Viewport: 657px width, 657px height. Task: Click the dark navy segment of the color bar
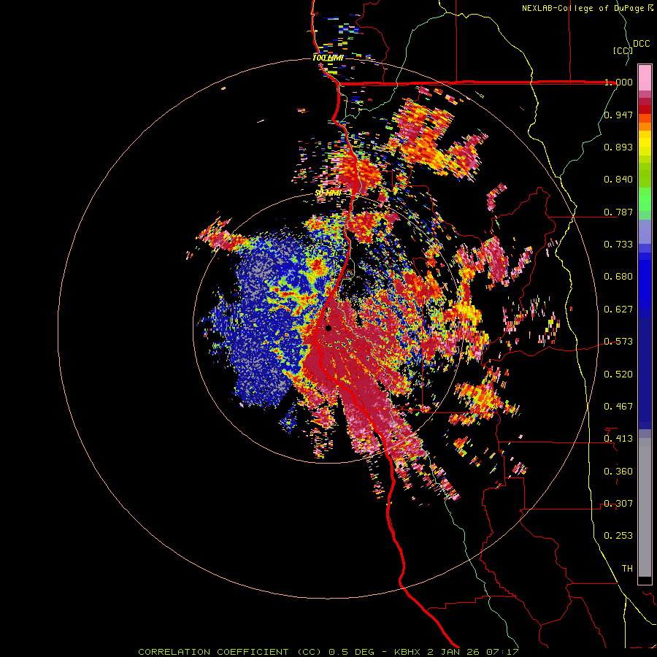point(645,373)
